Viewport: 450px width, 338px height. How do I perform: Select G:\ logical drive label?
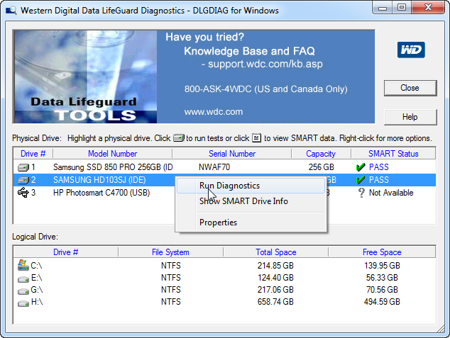[37, 290]
